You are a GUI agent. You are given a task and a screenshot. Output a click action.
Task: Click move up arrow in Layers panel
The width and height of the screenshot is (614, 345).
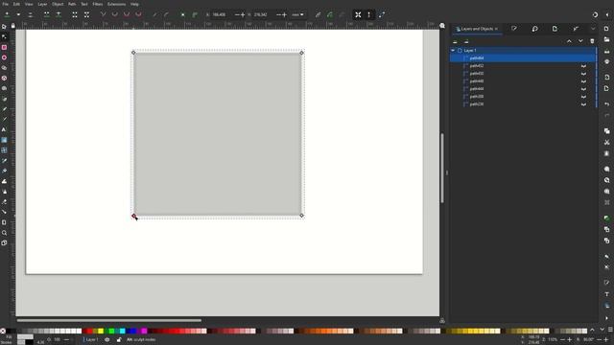pos(569,41)
